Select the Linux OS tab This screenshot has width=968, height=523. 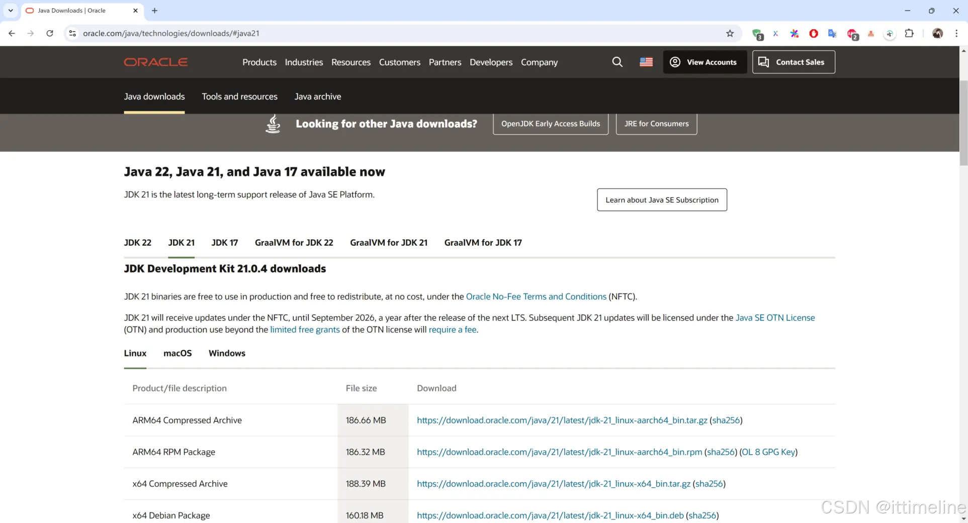[135, 353]
